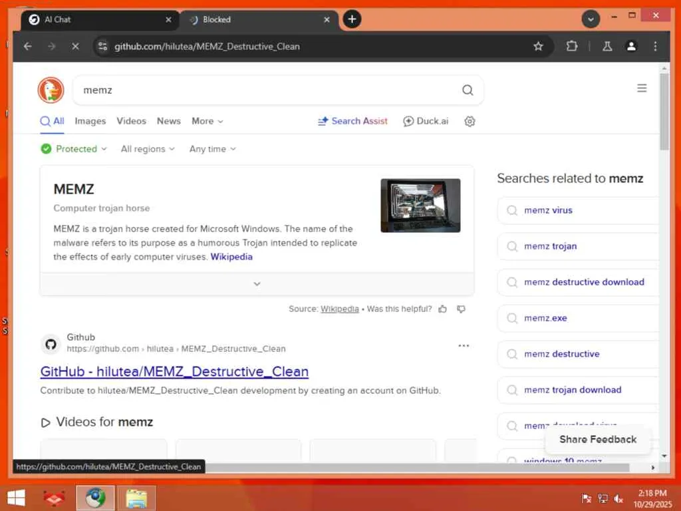Click the thumbs up feedback icon

pos(442,309)
